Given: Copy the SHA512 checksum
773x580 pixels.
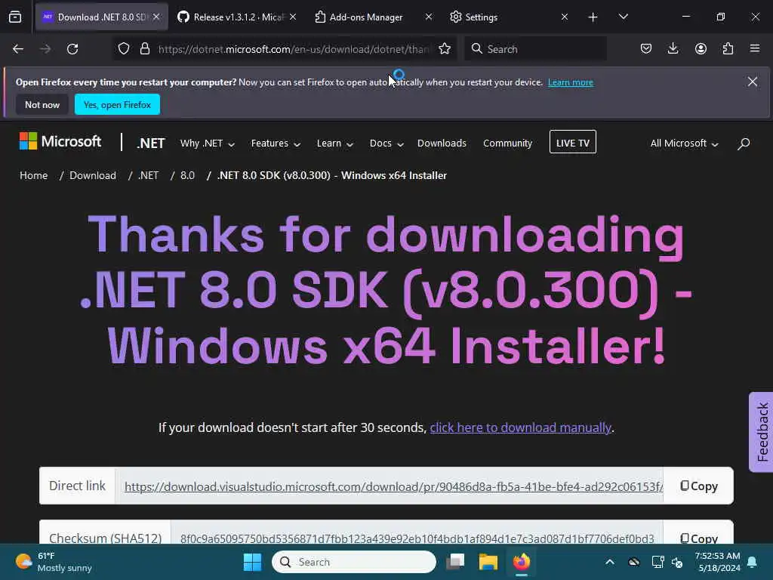Looking at the screenshot, I should 698,538.
